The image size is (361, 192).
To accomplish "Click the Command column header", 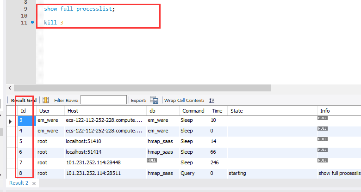I will tap(193, 111).
